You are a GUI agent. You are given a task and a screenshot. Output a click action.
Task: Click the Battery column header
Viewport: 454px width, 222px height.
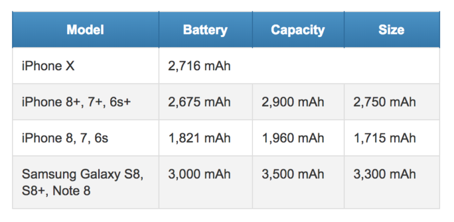pyautogui.click(x=206, y=30)
